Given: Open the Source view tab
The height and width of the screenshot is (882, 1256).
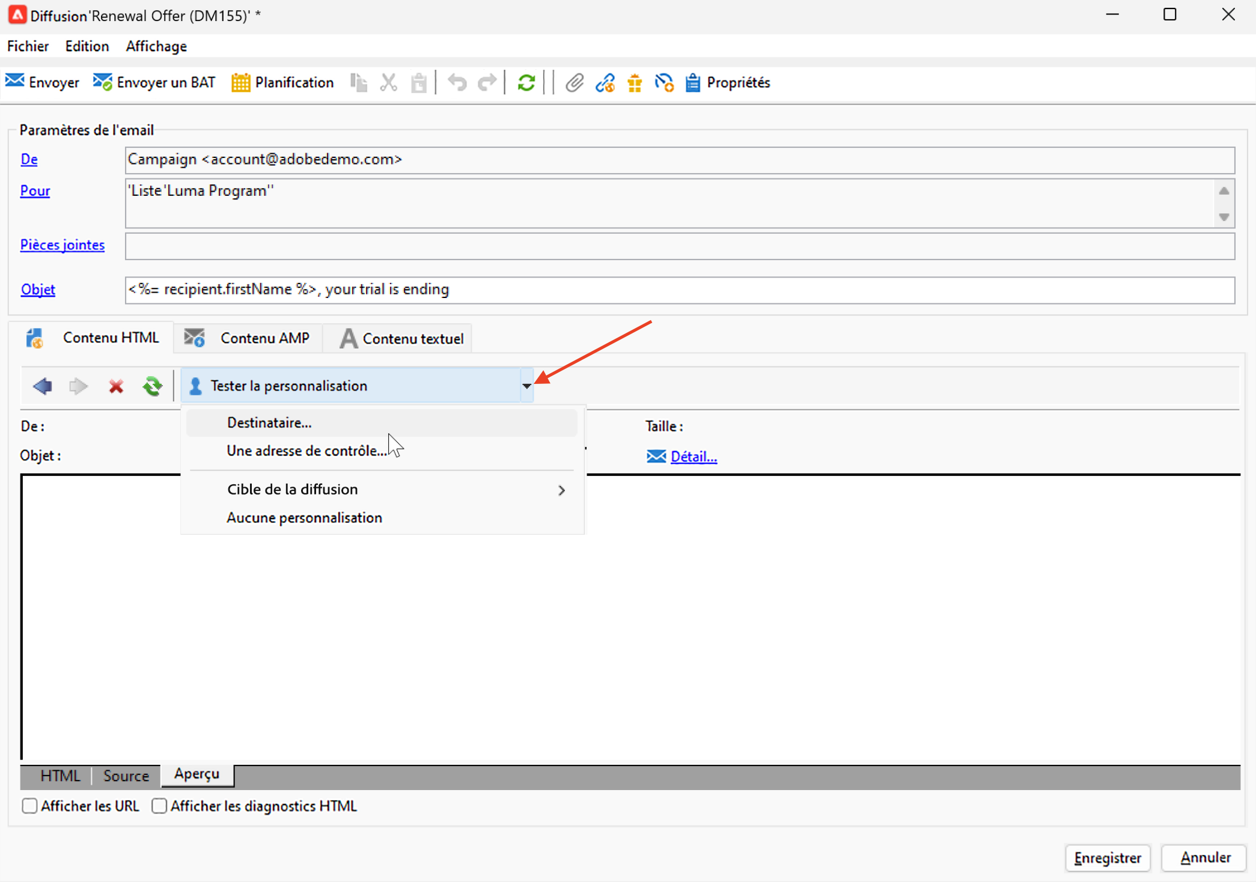Looking at the screenshot, I should [x=126, y=776].
